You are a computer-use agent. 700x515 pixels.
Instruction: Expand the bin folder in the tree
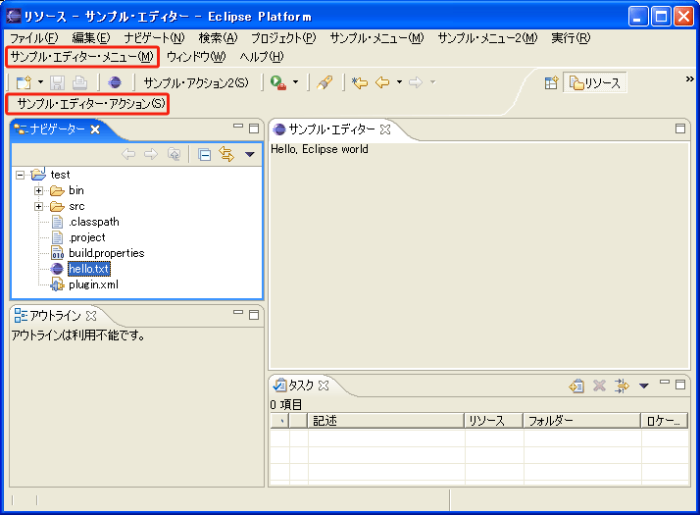click(x=39, y=190)
